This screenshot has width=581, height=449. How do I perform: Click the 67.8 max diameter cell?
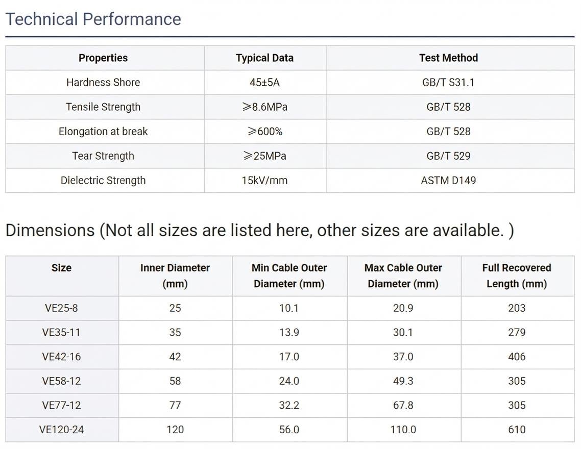pos(403,405)
